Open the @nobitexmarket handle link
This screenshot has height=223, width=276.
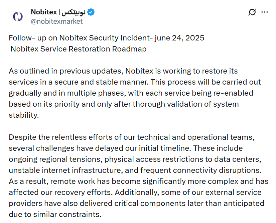[56, 21]
